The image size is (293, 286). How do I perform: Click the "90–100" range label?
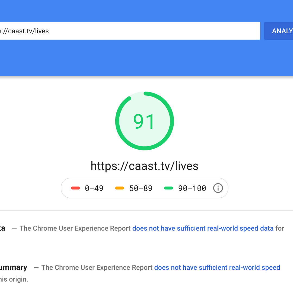pyautogui.click(x=192, y=188)
